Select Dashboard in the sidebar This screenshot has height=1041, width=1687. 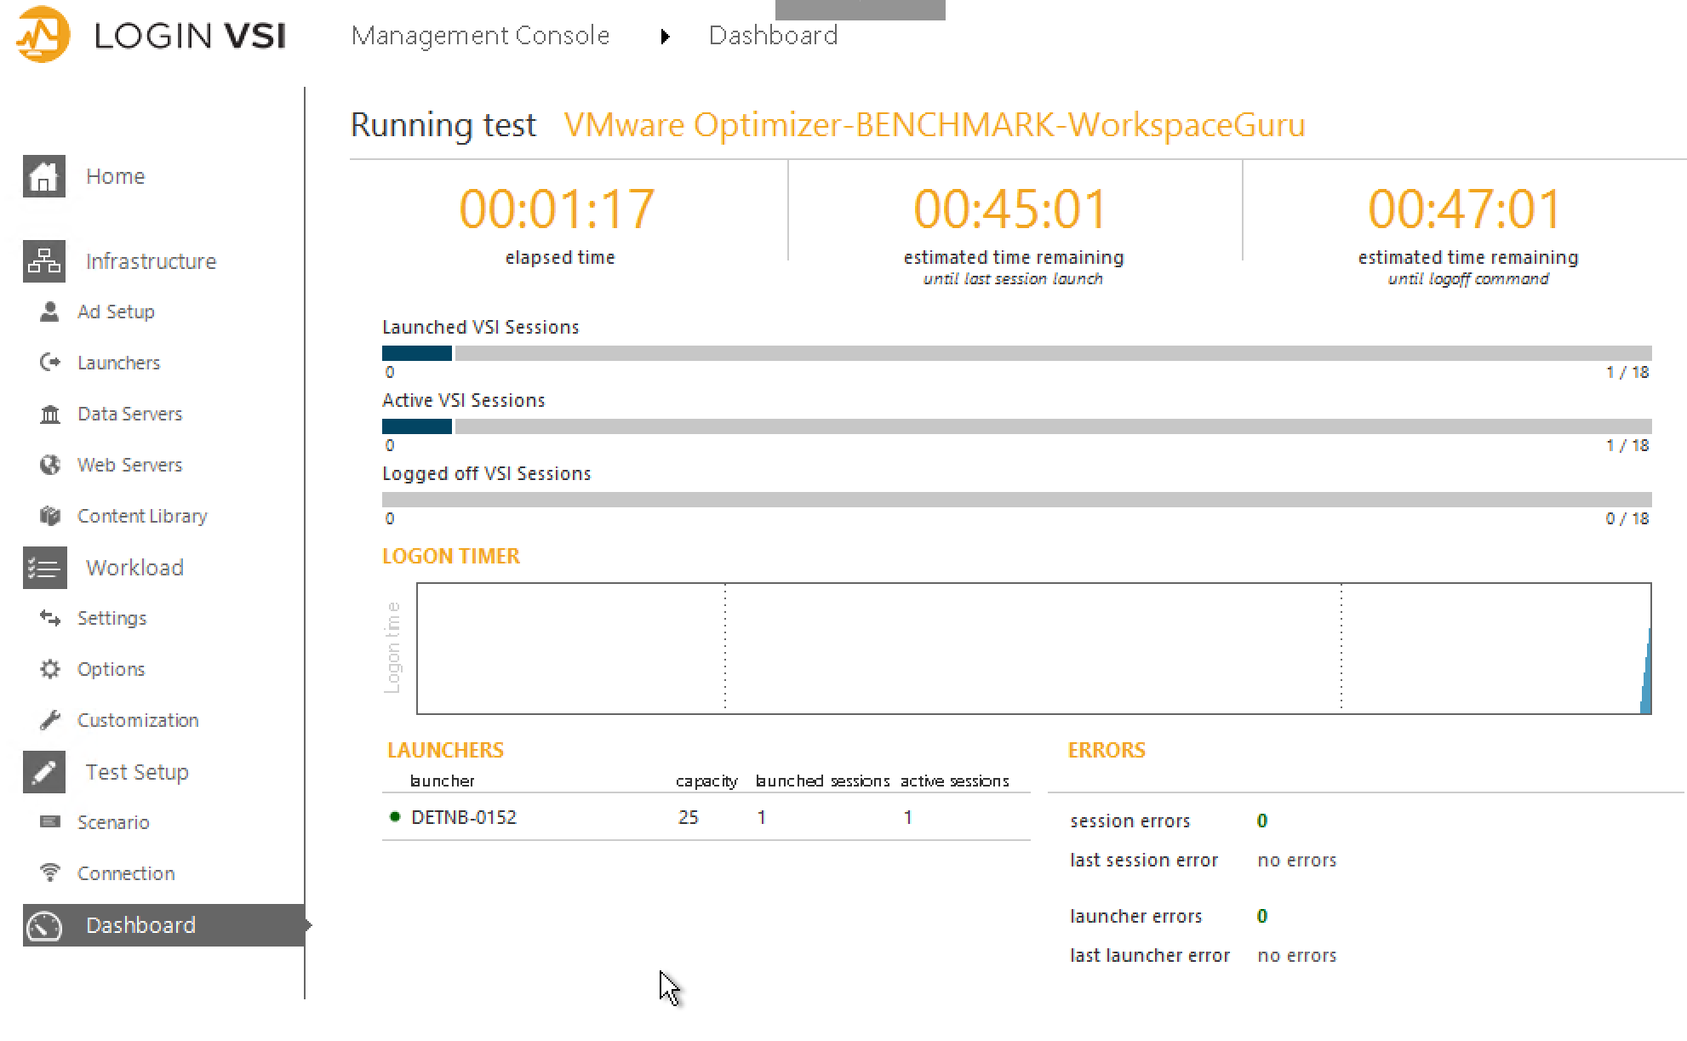(163, 925)
